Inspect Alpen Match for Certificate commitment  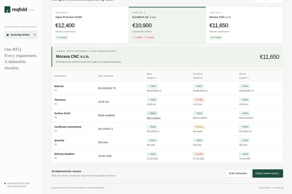(x=152, y=127)
